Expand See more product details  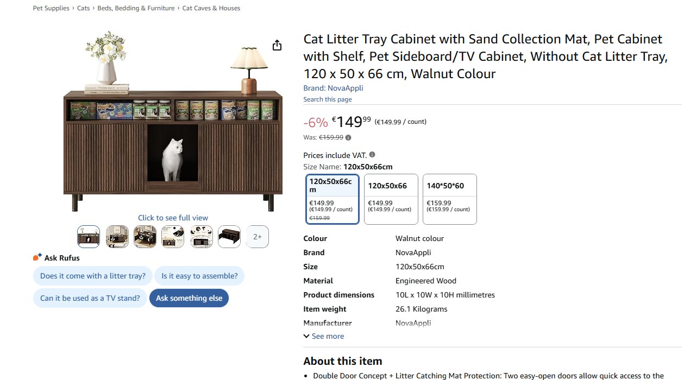coord(324,336)
